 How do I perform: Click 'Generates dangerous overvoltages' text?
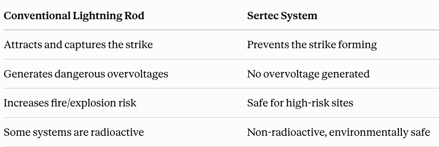click(86, 74)
